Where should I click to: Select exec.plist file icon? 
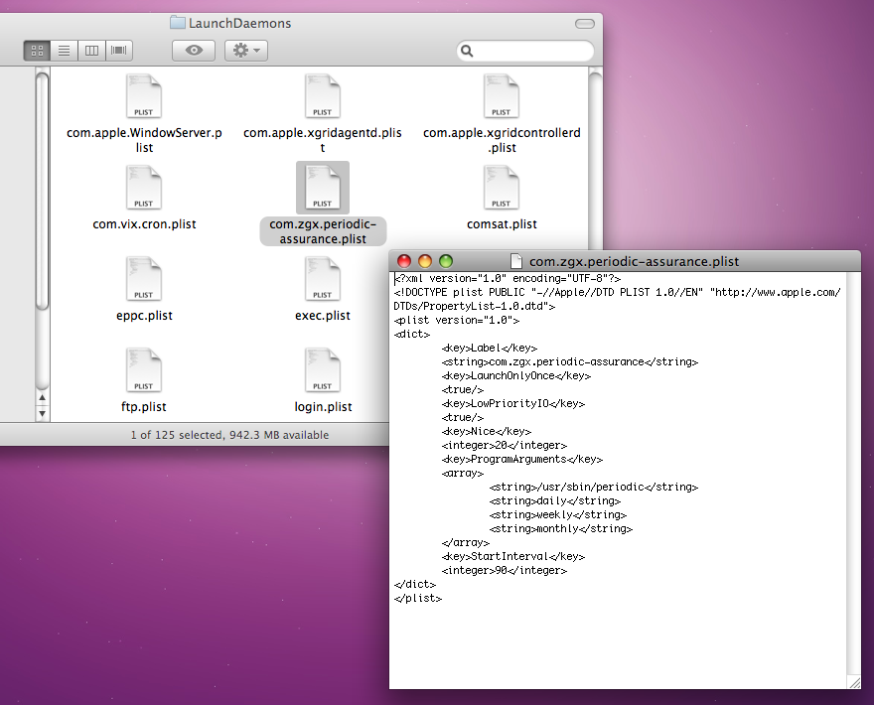323,279
